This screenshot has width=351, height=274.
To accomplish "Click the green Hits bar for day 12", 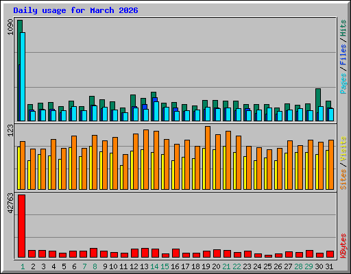I will (x=133, y=101).
